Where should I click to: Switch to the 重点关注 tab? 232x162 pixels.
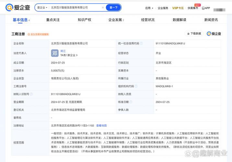coord(53,20)
